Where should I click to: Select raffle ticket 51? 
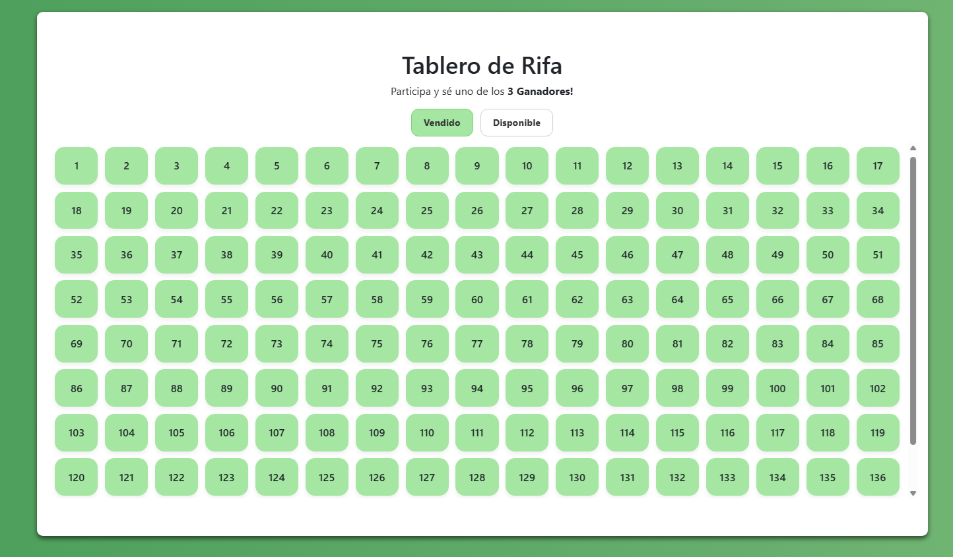(x=878, y=255)
